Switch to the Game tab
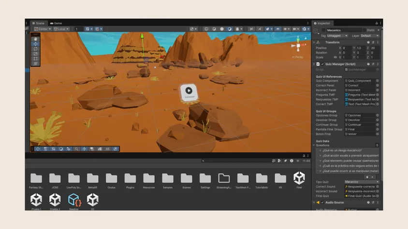The height and width of the screenshot is (229, 408). (56, 23)
